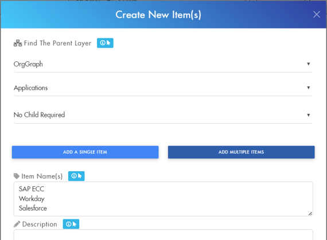Click the arrow on the OrgGraph selector

308,64
